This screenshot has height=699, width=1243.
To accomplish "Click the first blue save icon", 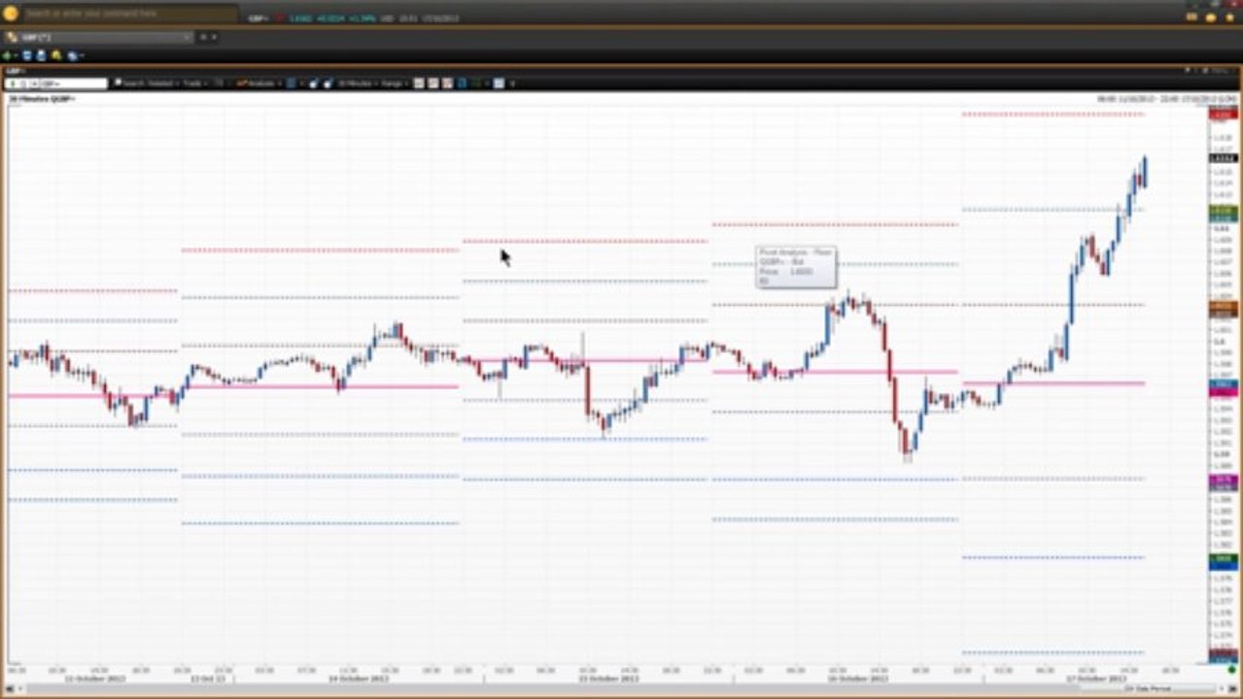I will [x=27, y=55].
